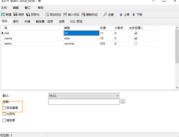Click the 长度 column header
The width and height of the screenshot is (179, 137).
click(107, 28)
